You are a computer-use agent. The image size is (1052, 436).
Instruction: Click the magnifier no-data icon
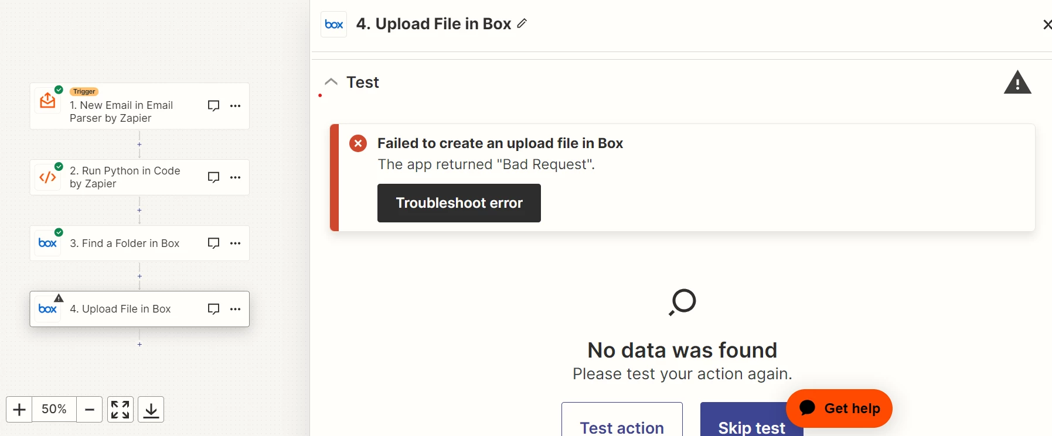[x=682, y=302]
